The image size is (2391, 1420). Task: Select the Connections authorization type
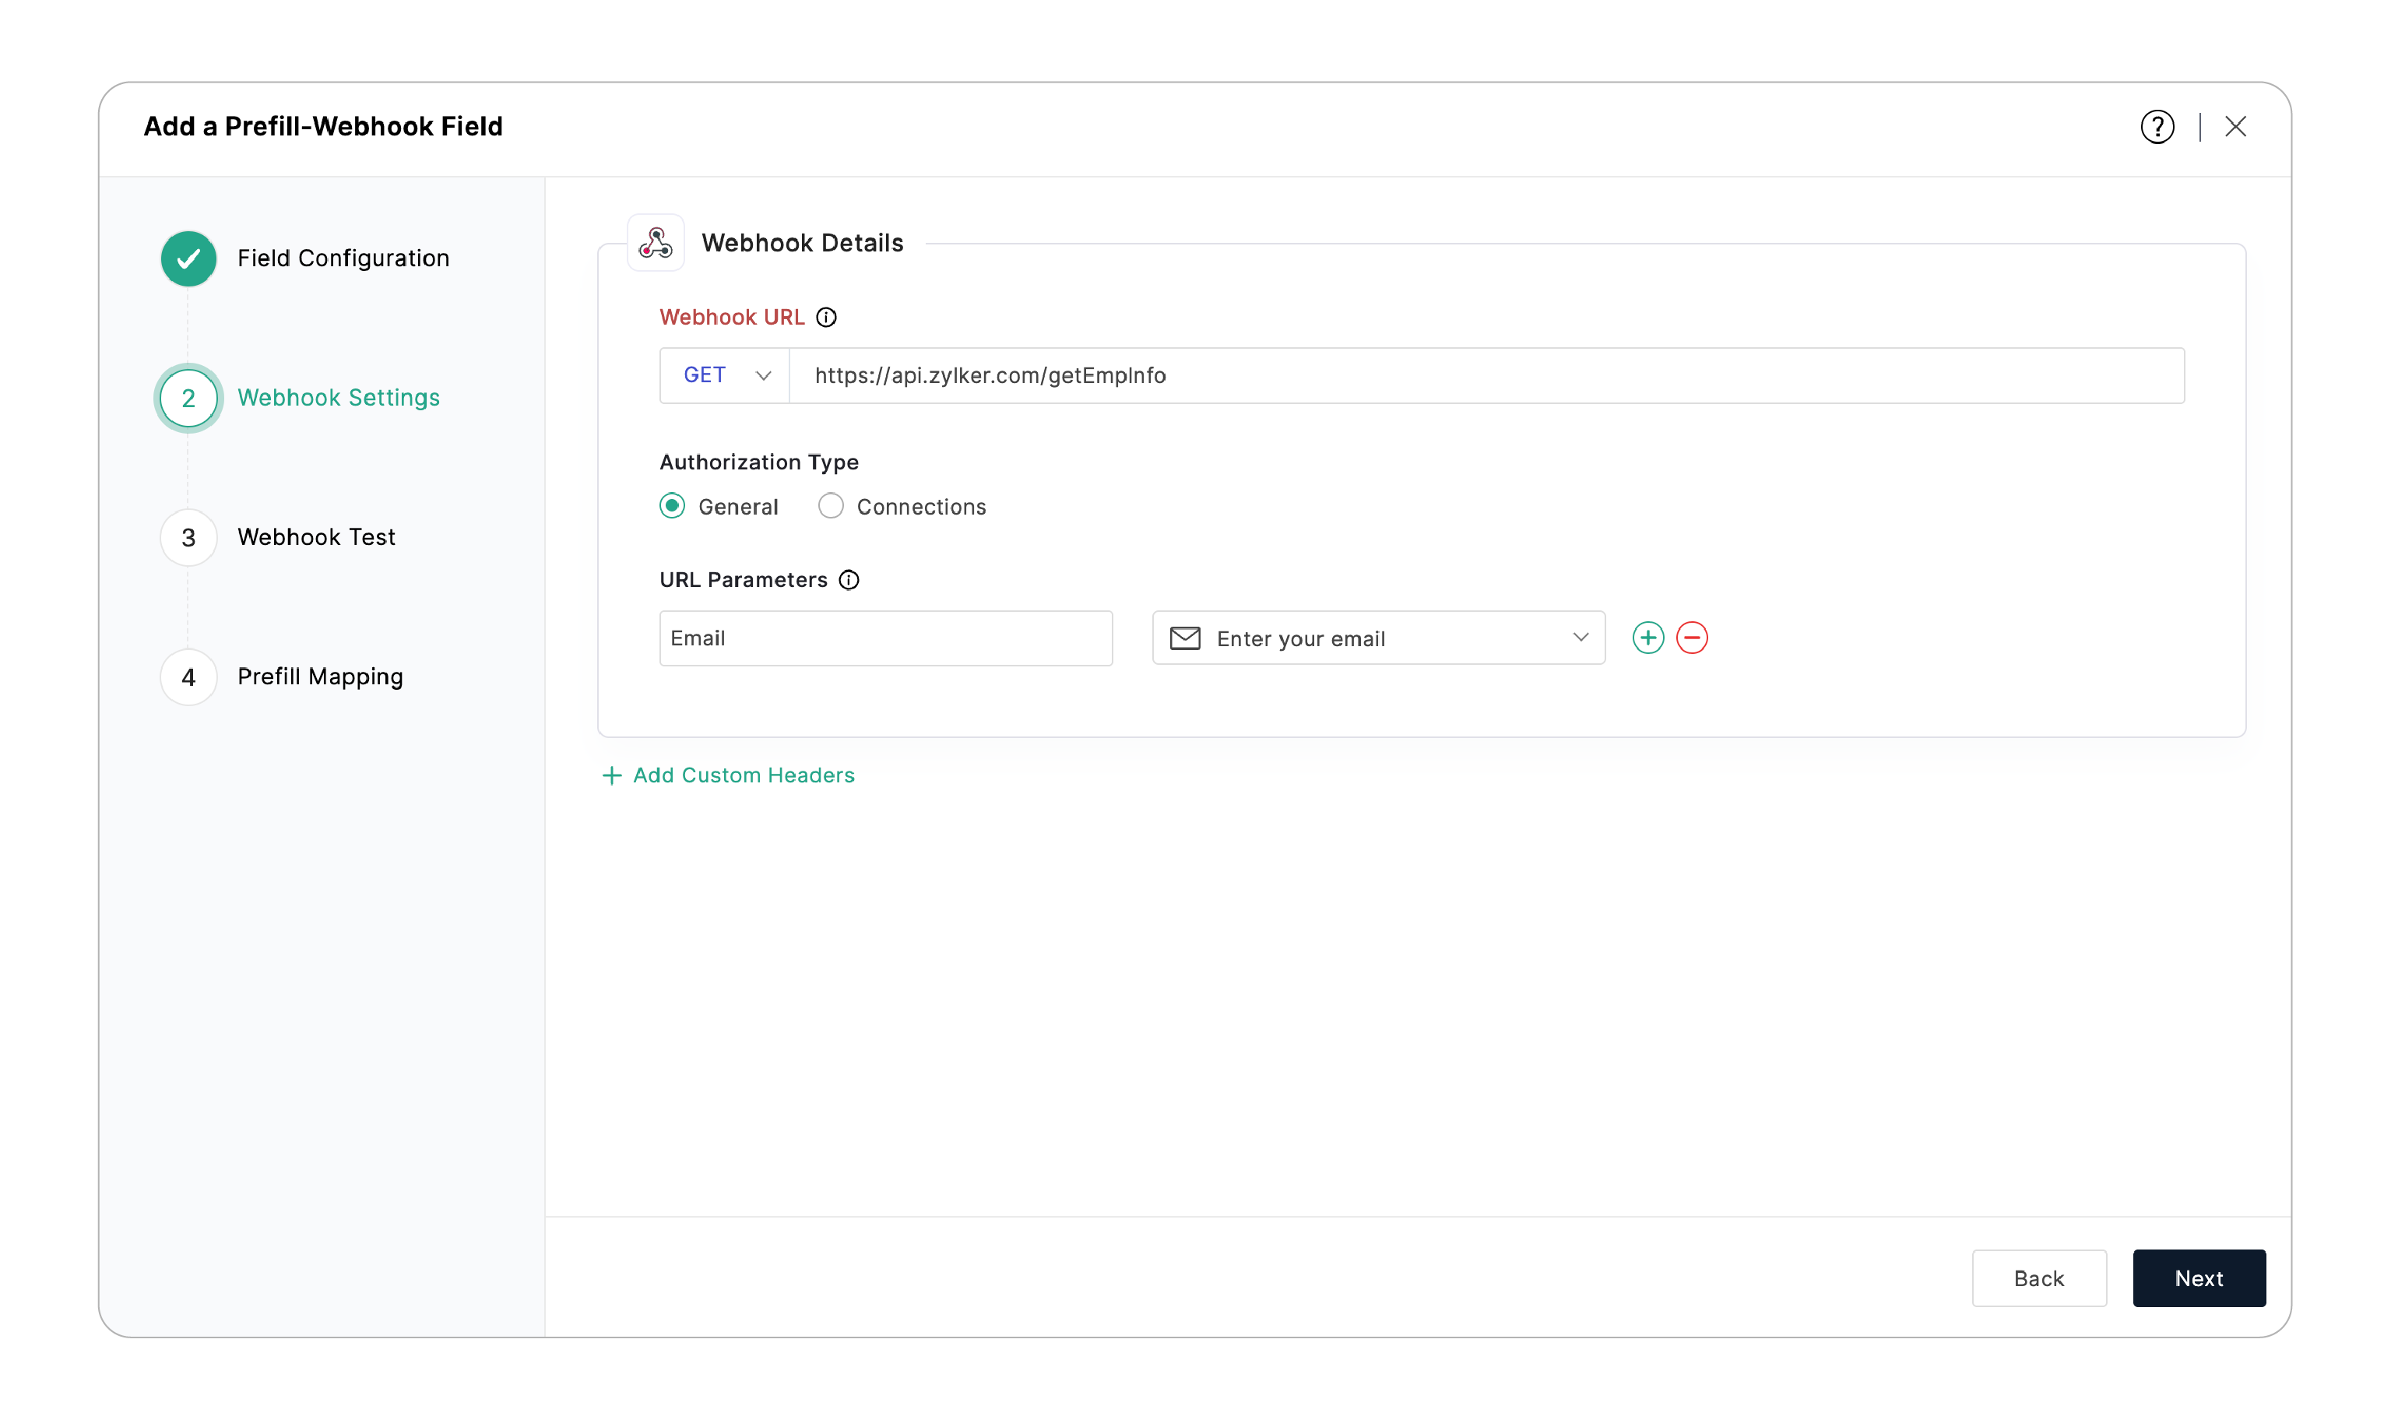(831, 506)
